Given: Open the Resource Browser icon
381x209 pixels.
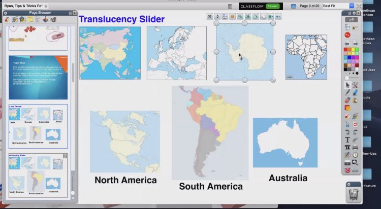Looking at the screenshot, I should tap(15, 19).
